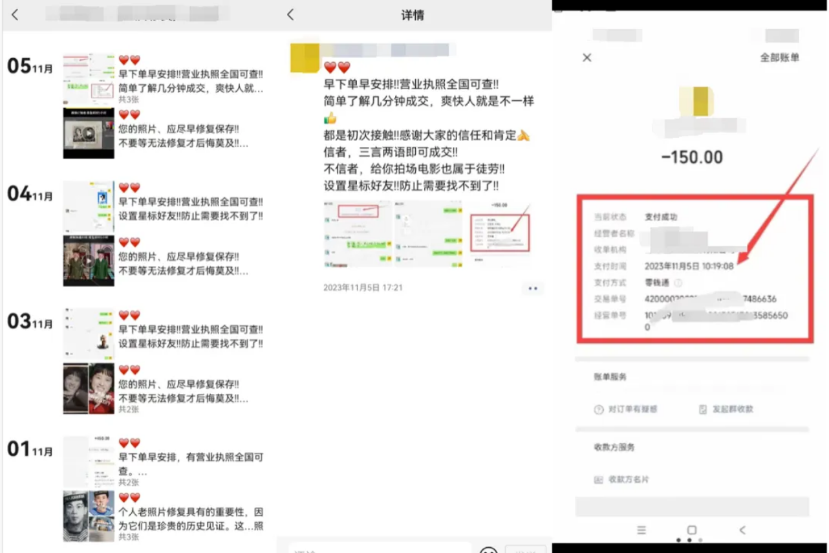Tap payment time 2023年11月5日 10:19:08
The width and height of the screenshot is (829, 553).
click(x=689, y=266)
